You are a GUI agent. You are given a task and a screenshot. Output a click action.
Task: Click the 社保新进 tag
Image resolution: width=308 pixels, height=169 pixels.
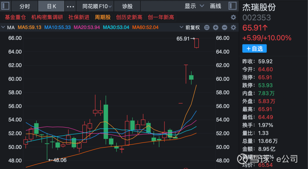[x=79, y=17]
